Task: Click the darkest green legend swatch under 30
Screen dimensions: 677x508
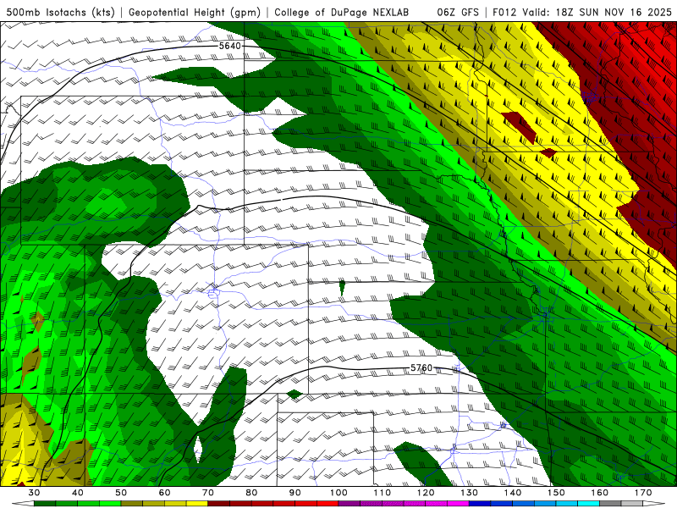Action: point(45,504)
